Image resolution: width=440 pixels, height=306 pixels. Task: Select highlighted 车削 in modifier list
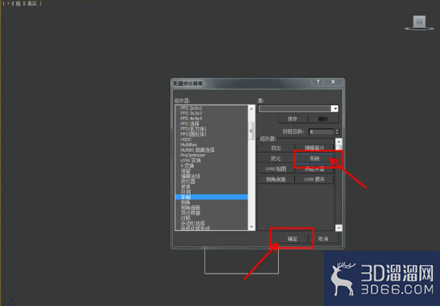[x=211, y=197]
